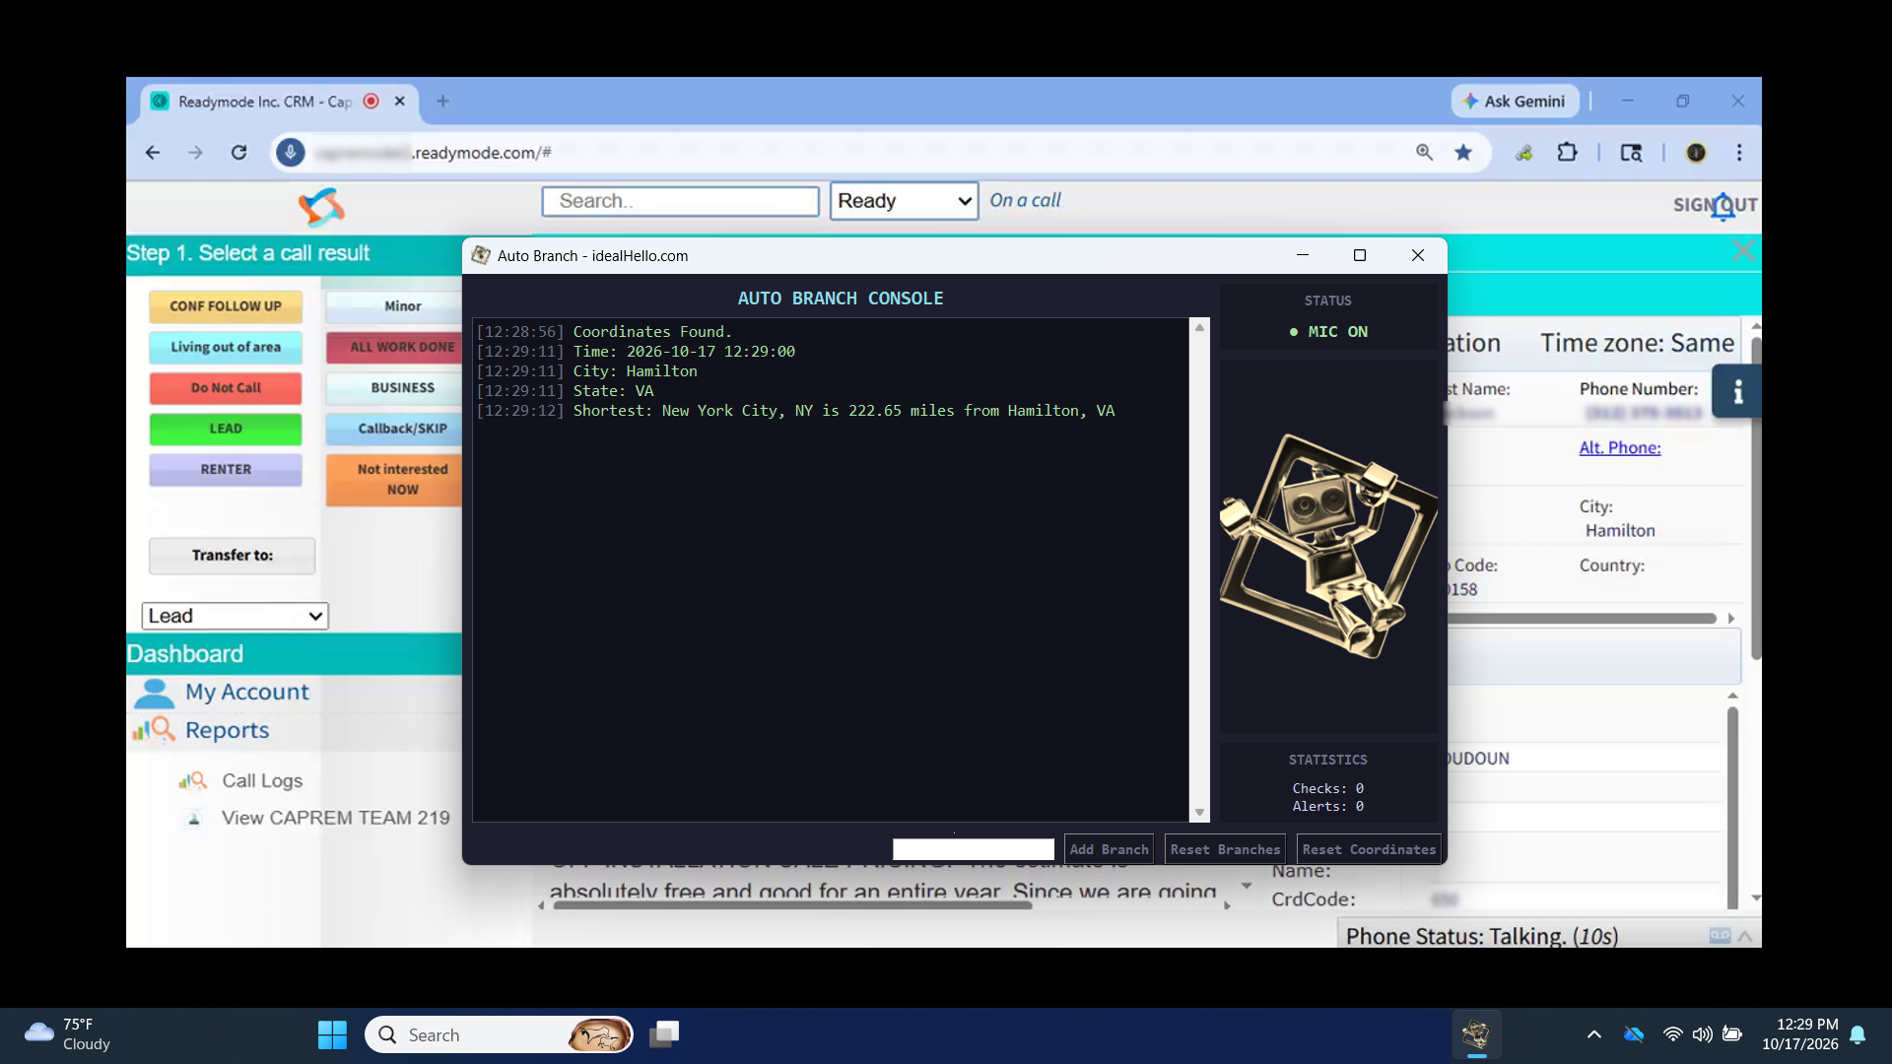Select Living out of area result
The width and height of the screenshot is (1892, 1064).
[226, 347]
